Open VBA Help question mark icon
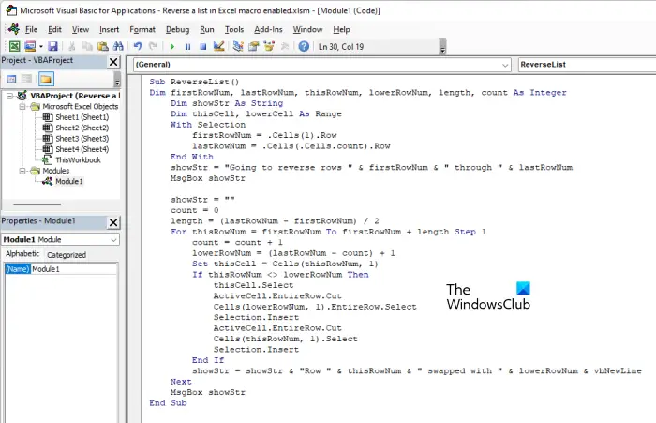 [304, 46]
